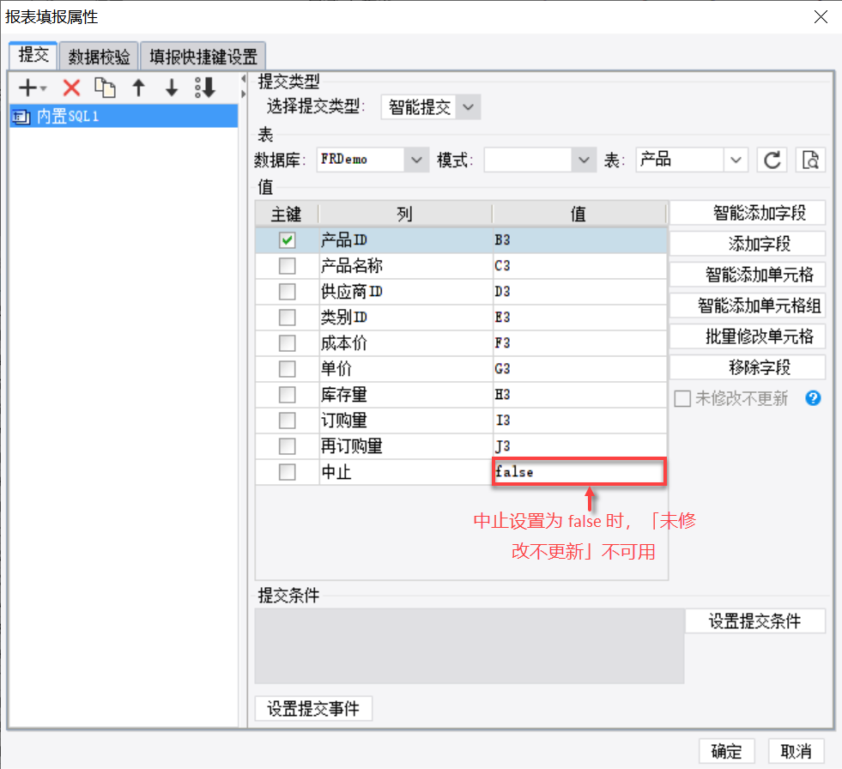Click the 主键 column header
Viewport: 842px width, 769px height.
[x=287, y=214]
